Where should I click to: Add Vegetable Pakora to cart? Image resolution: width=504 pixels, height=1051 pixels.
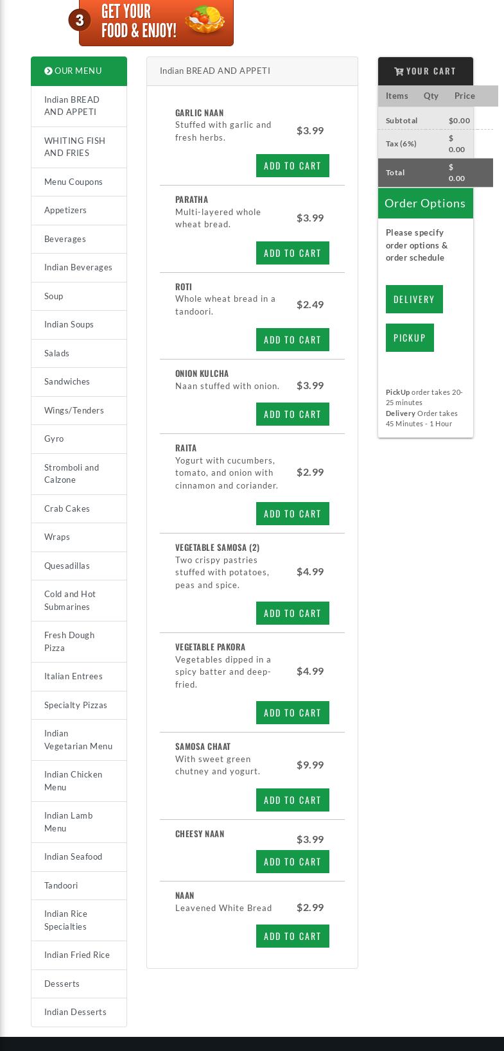[292, 713]
